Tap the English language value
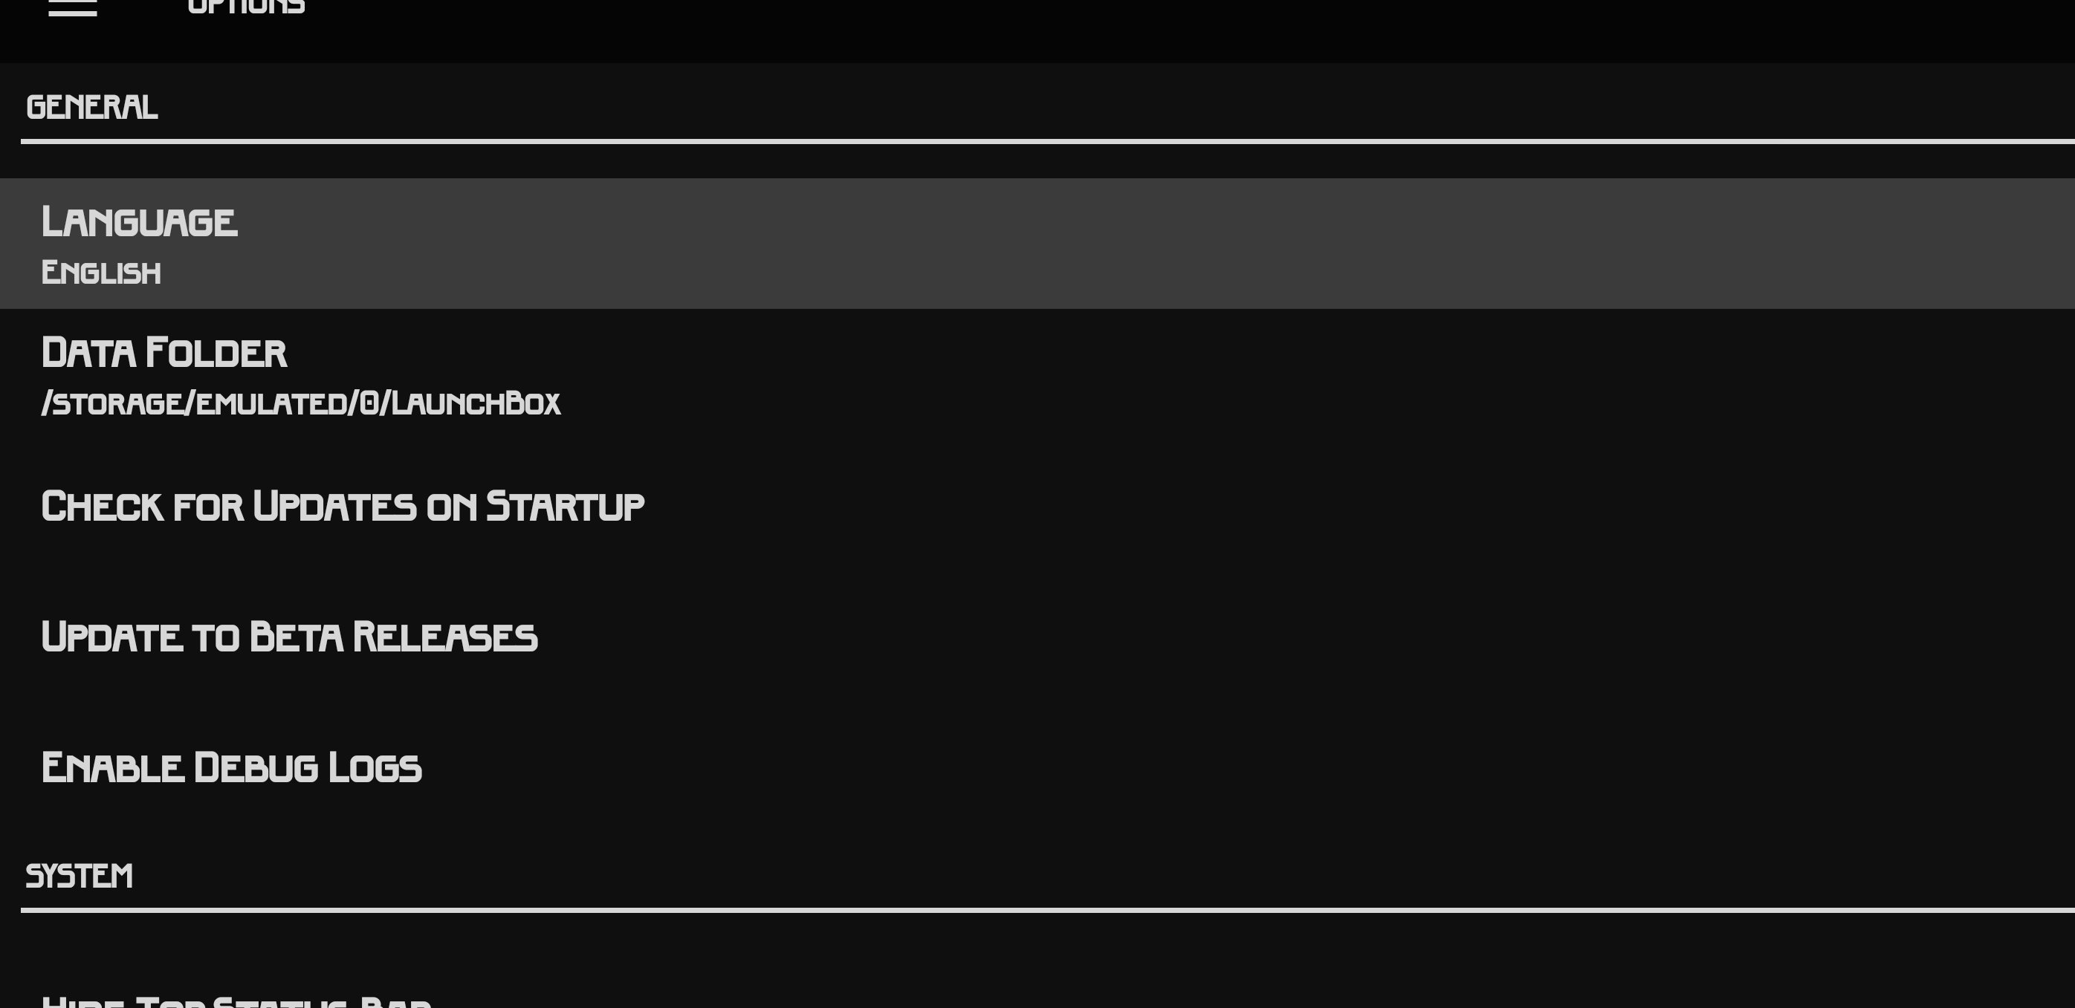The image size is (2075, 1008). pyautogui.click(x=100, y=272)
